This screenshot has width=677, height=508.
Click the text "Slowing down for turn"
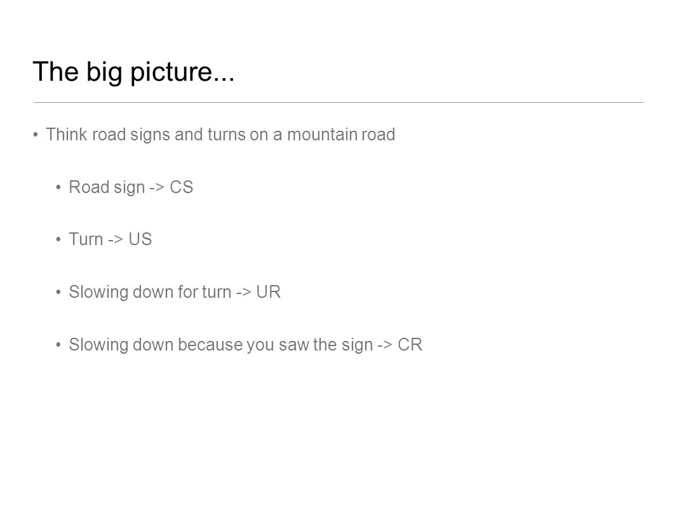[x=151, y=292]
